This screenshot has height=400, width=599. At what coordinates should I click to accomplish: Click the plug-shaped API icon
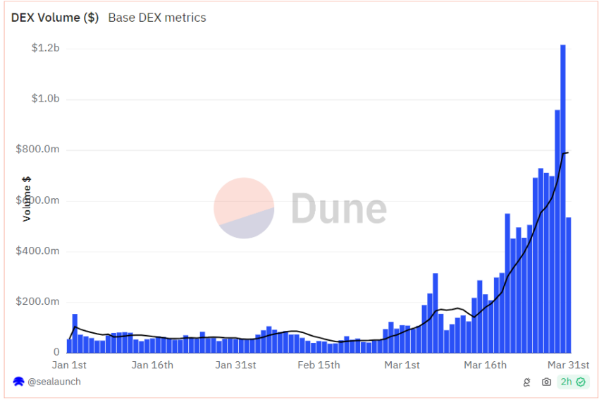[527, 382]
